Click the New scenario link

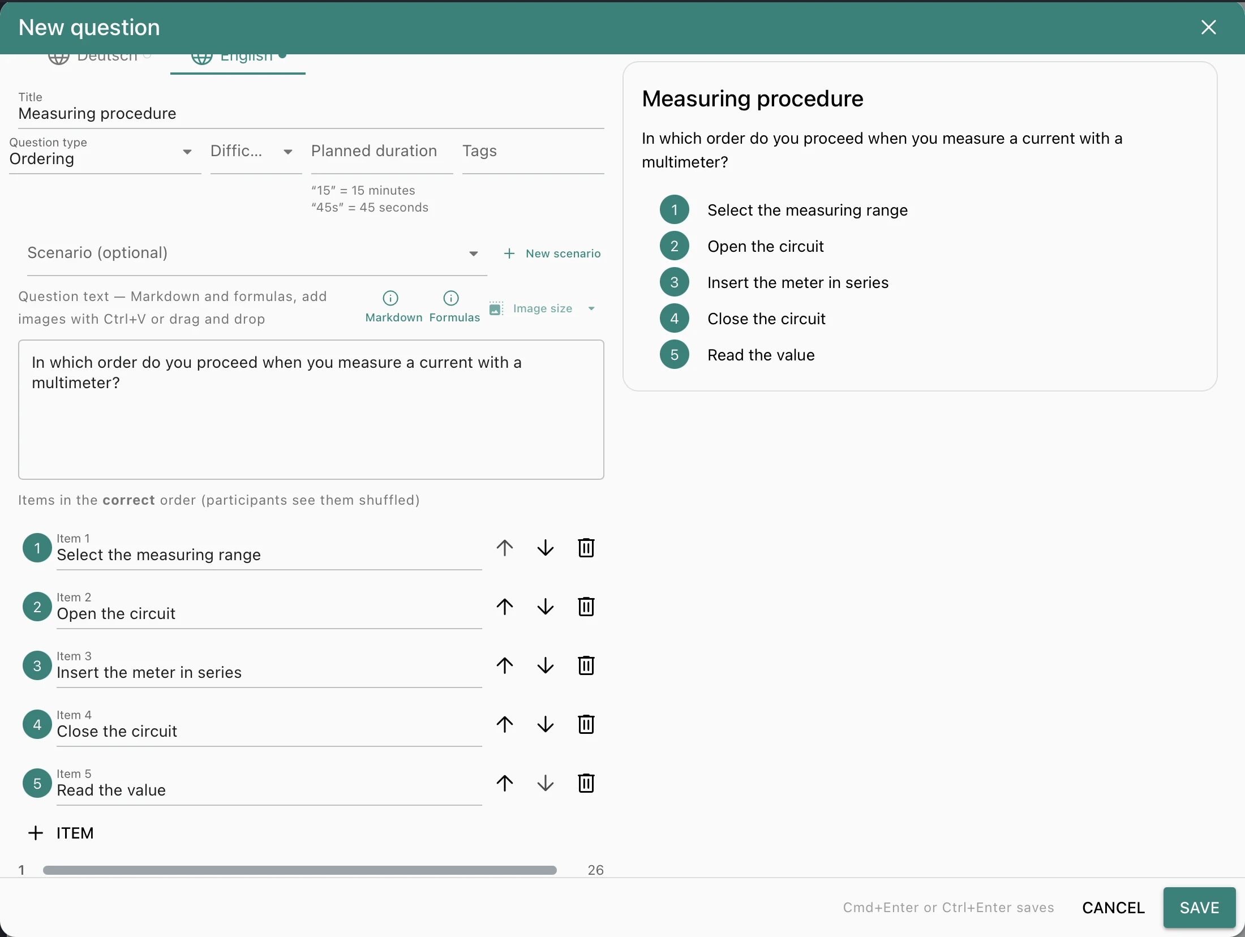click(552, 253)
